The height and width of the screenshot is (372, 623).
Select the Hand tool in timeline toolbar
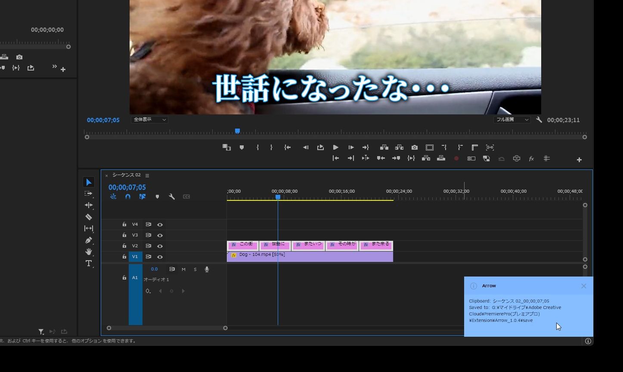(x=88, y=252)
